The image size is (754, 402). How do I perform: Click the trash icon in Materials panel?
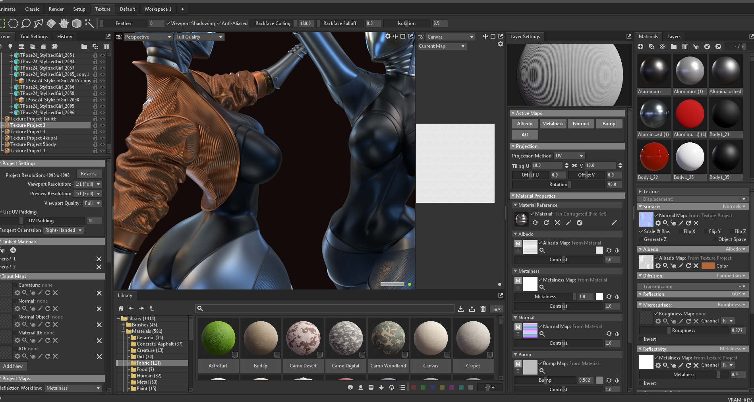[685, 47]
